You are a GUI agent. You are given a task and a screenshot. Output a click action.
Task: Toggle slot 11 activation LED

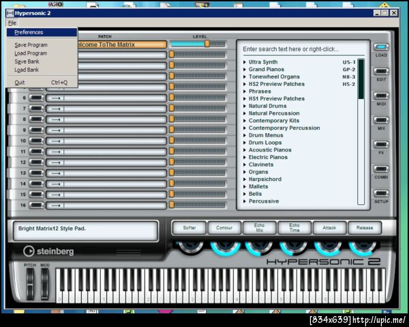(x=36, y=152)
